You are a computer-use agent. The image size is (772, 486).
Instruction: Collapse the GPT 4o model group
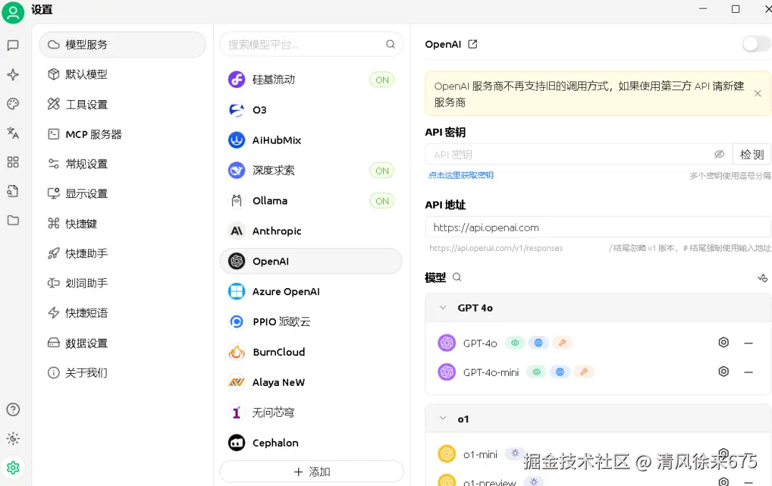click(x=442, y=308)
